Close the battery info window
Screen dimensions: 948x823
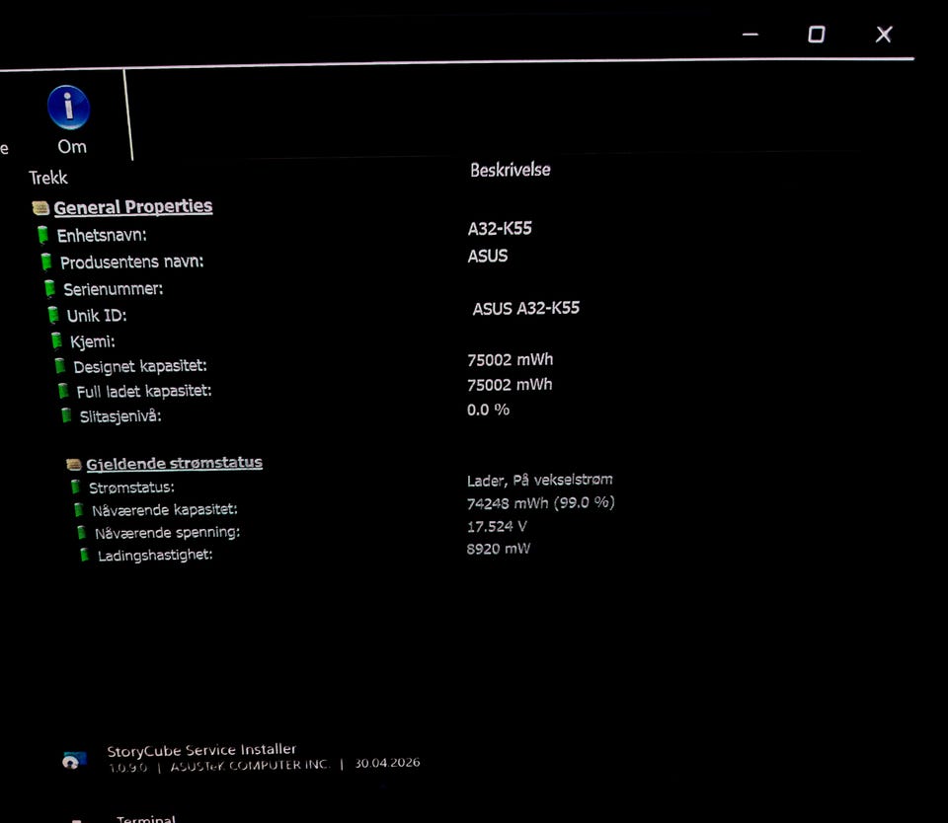[x=884, y=35]
